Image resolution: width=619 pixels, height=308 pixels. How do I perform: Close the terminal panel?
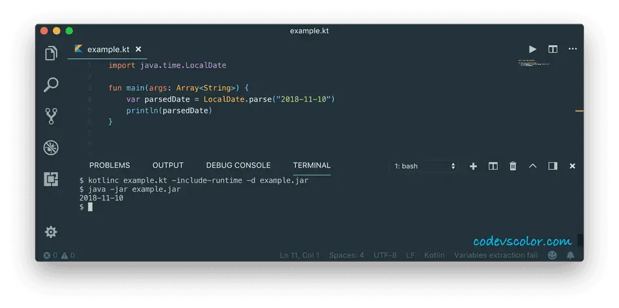(x=573, y=166)
